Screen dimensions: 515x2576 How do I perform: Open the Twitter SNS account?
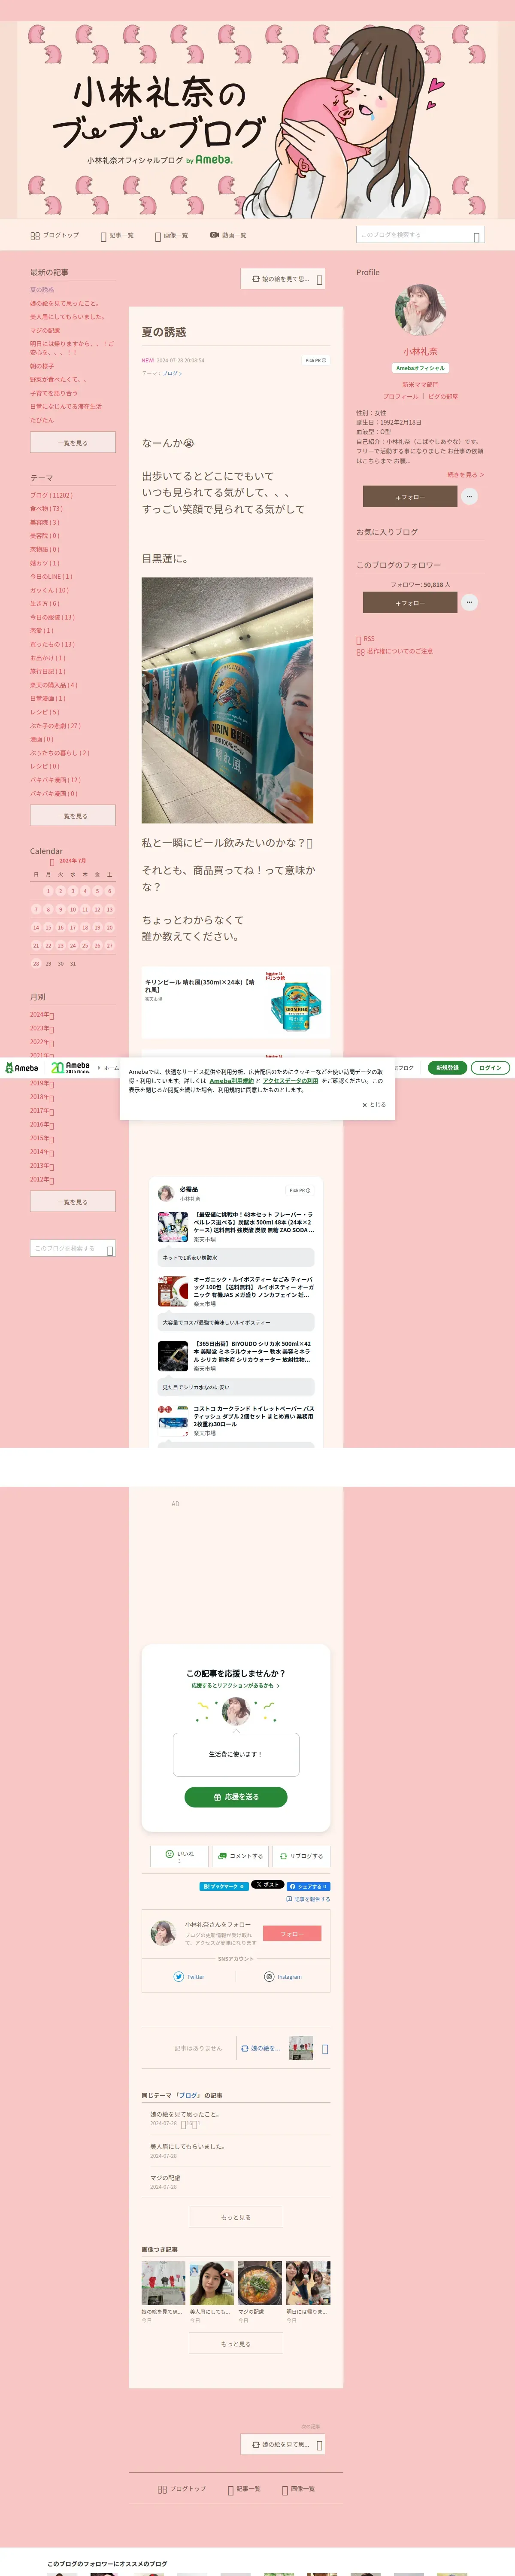coord(189,1977)
